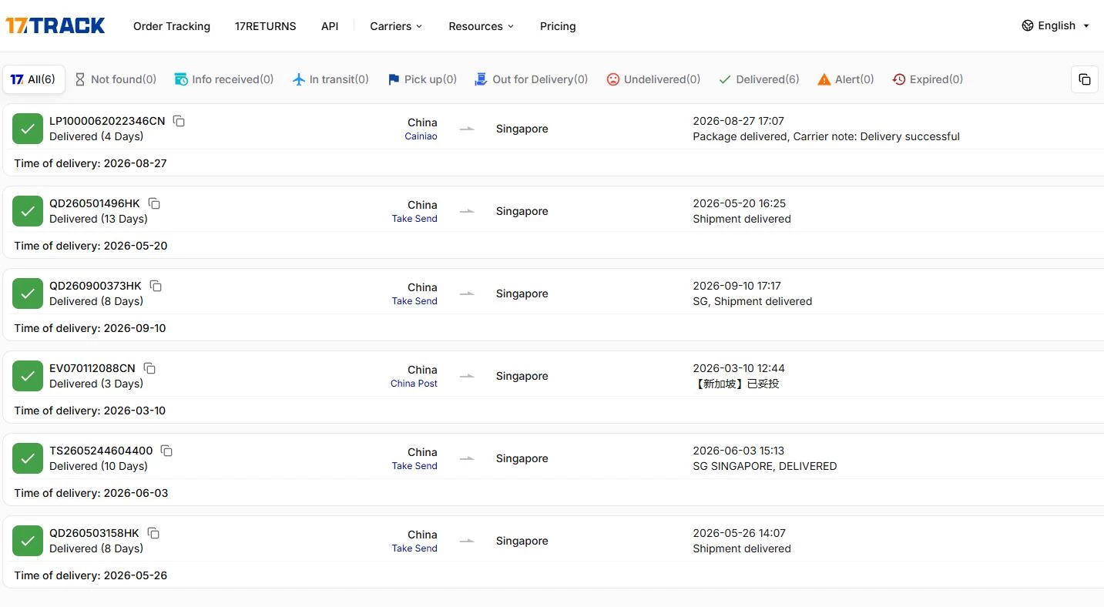Image resolution: width=1104 pixels, height=607 pixels.
Task: Select the All(6) tab
Action: pyautogui.click(x=33, y=79)
